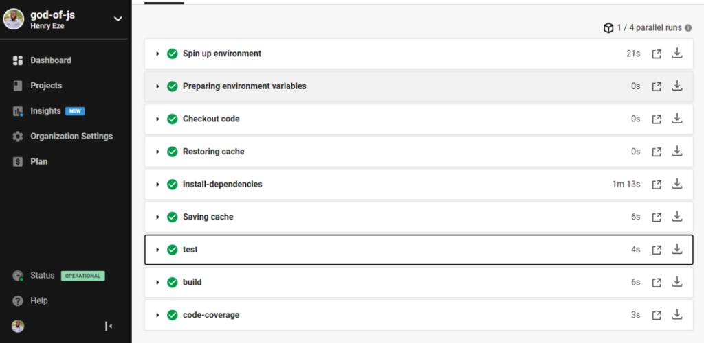Download the test step log
Screen dimensions: 704x343
pos(677,250)
